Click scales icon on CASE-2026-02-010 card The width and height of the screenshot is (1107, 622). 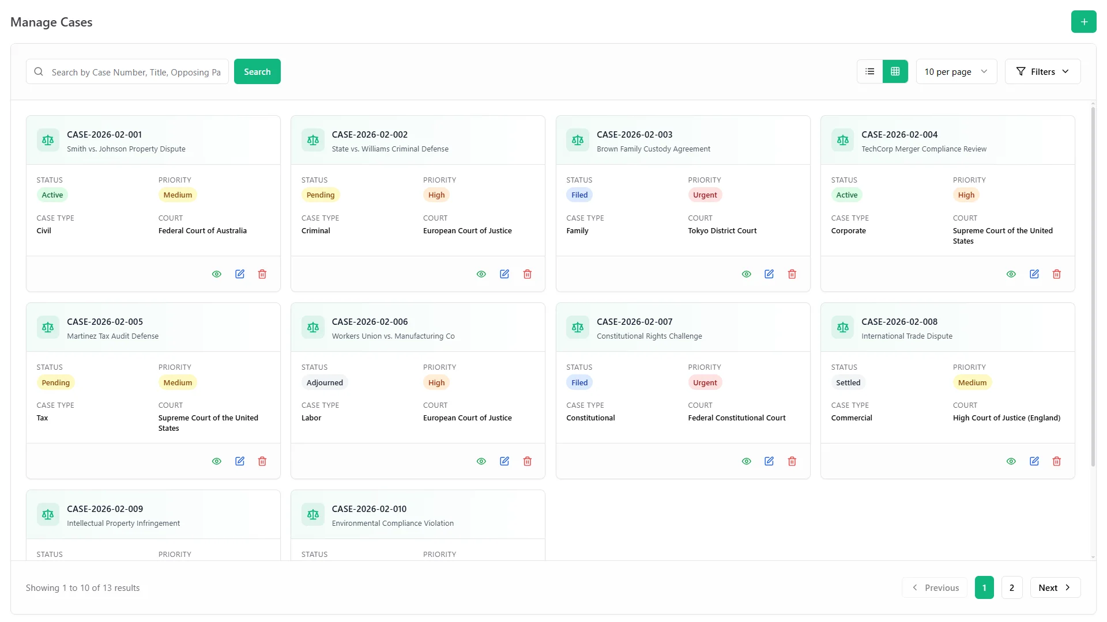[313, 514]
